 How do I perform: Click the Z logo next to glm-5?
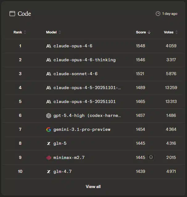tap(48, 143)
